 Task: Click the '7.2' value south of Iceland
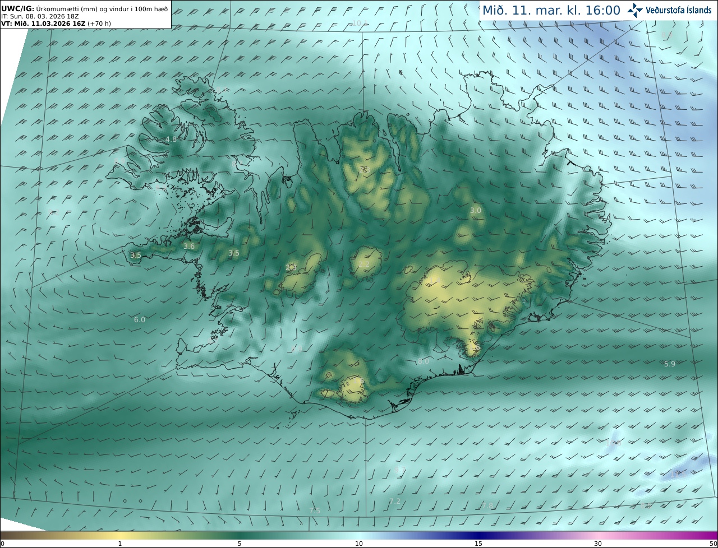click(x=395, y=501)
